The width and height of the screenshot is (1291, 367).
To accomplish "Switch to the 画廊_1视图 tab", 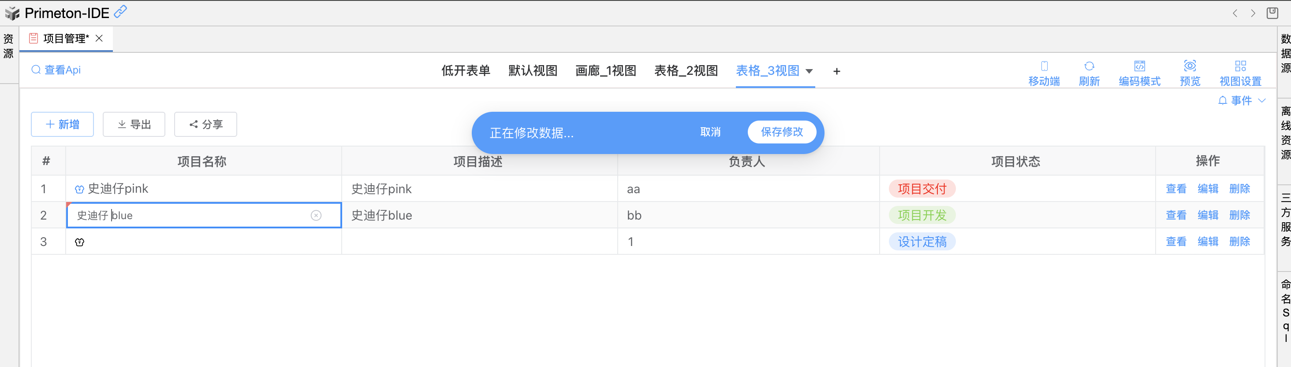I will pos(605,71).
